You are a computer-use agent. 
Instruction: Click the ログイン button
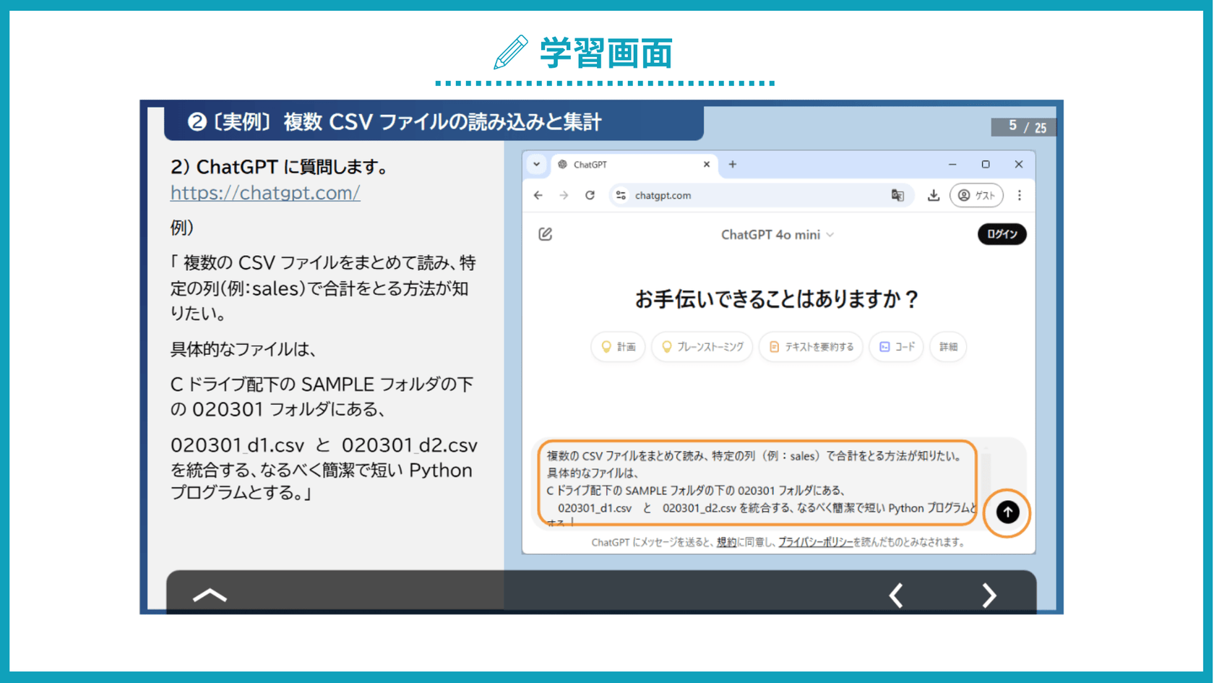1002,234
